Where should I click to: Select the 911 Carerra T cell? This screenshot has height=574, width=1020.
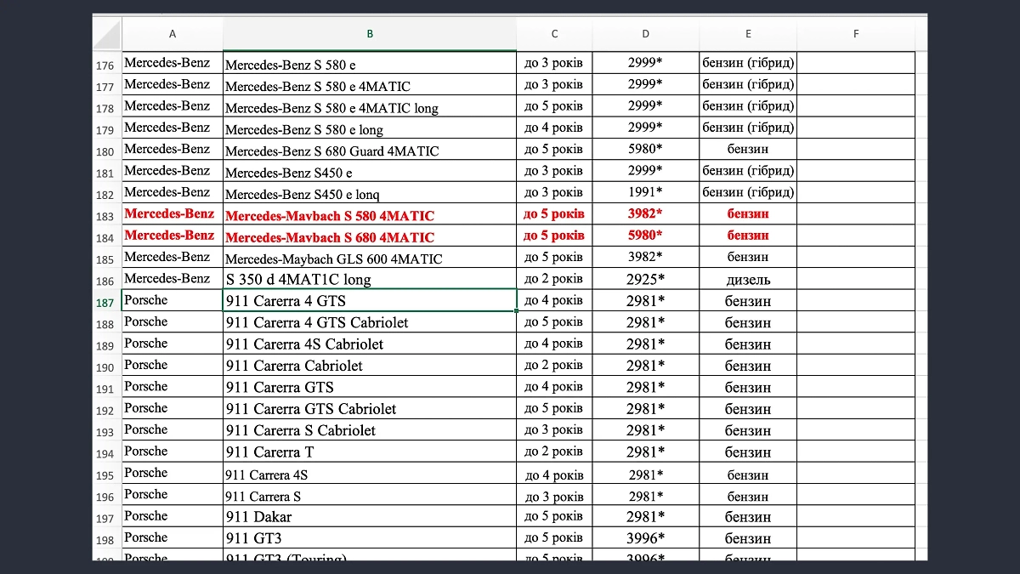pos(370,452)
